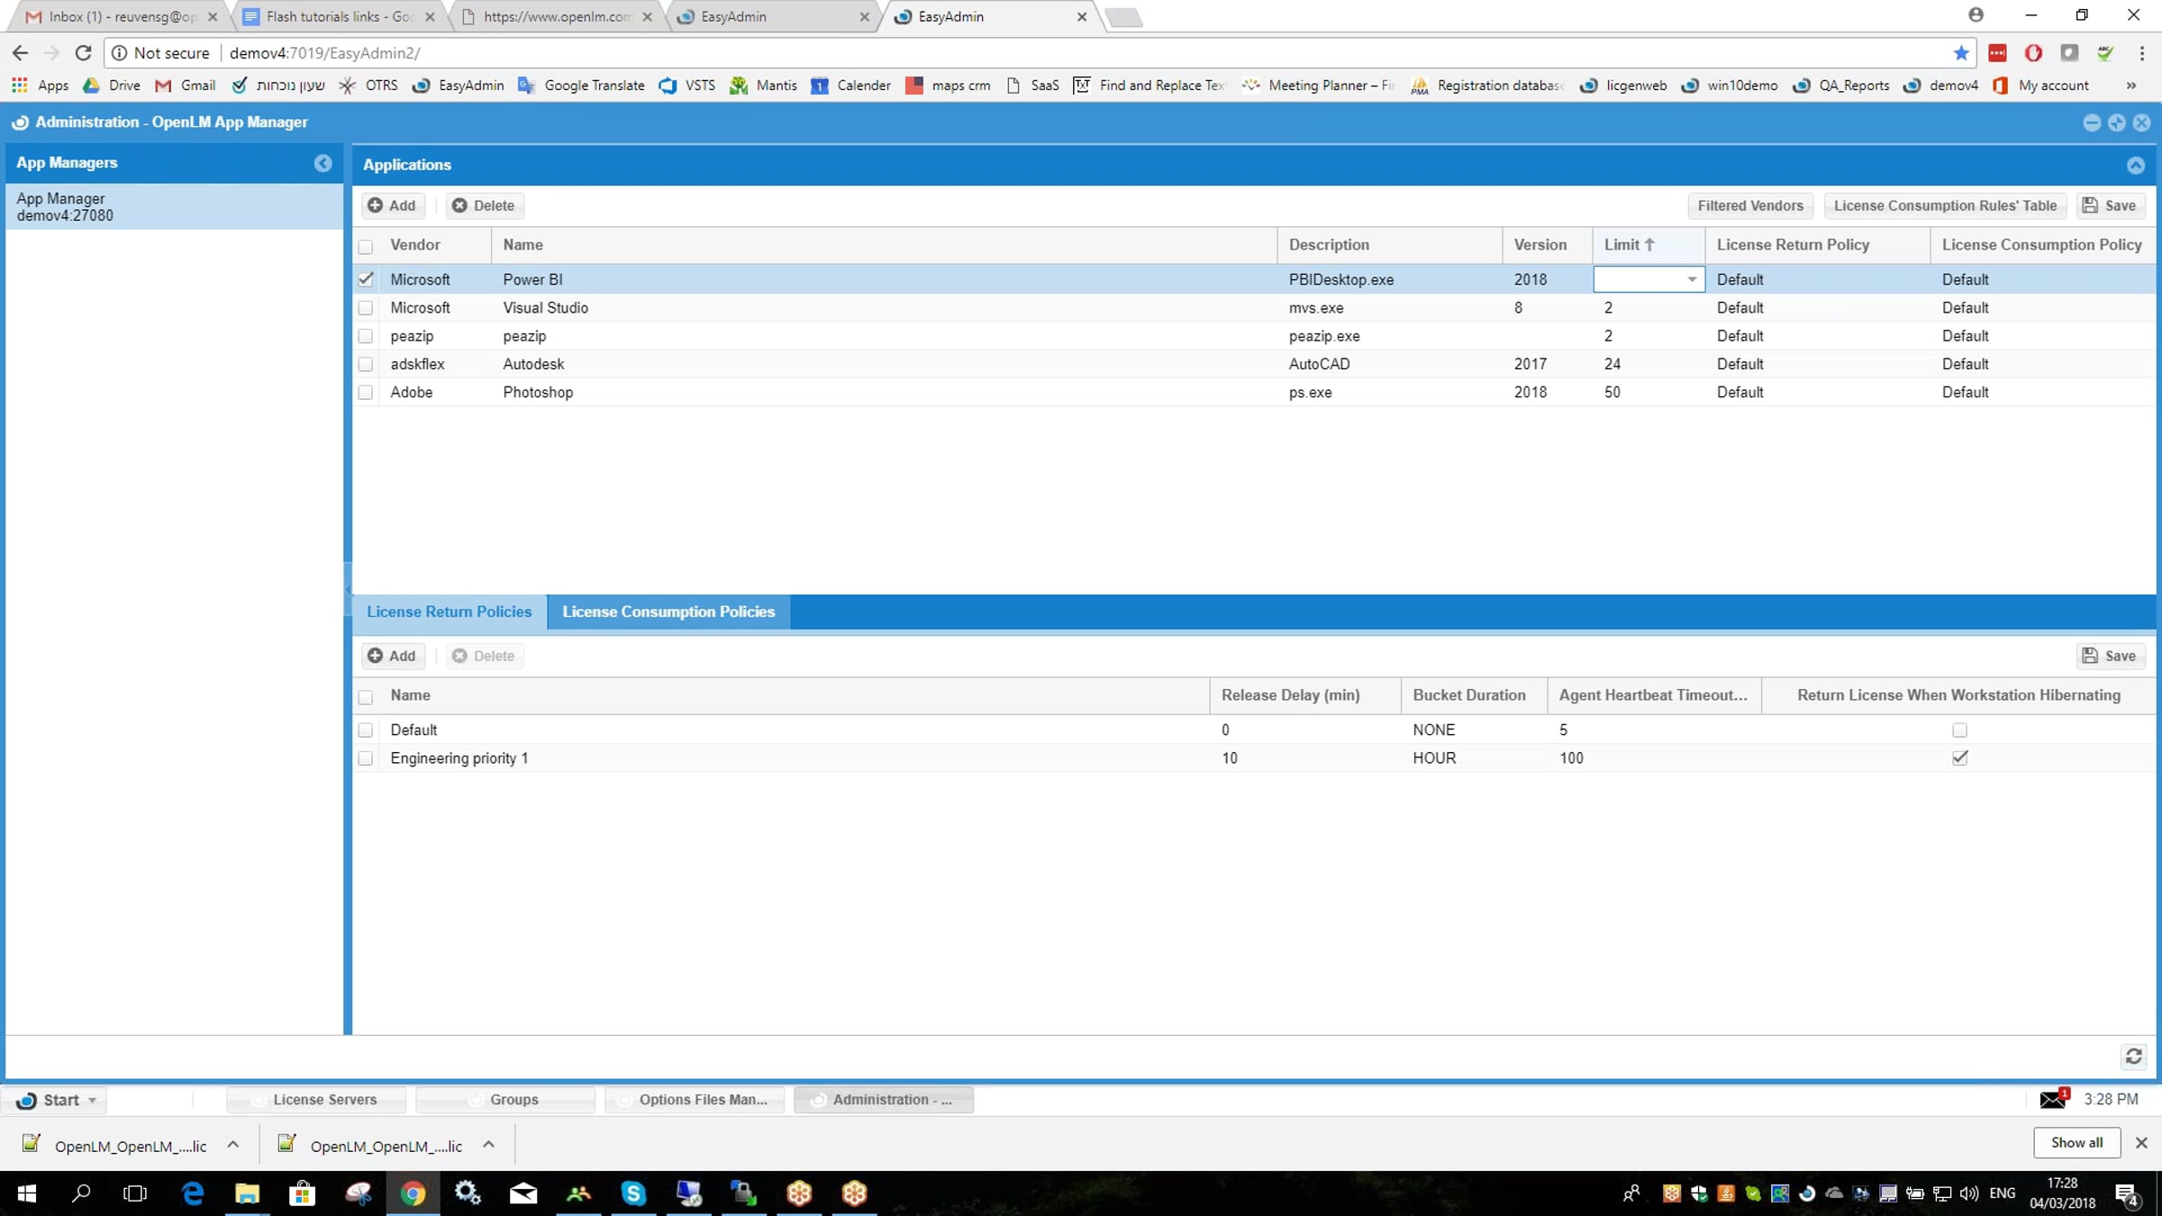2162x1216 pixels.
Task: Reload the browser page
Action: tap(83, 53)
